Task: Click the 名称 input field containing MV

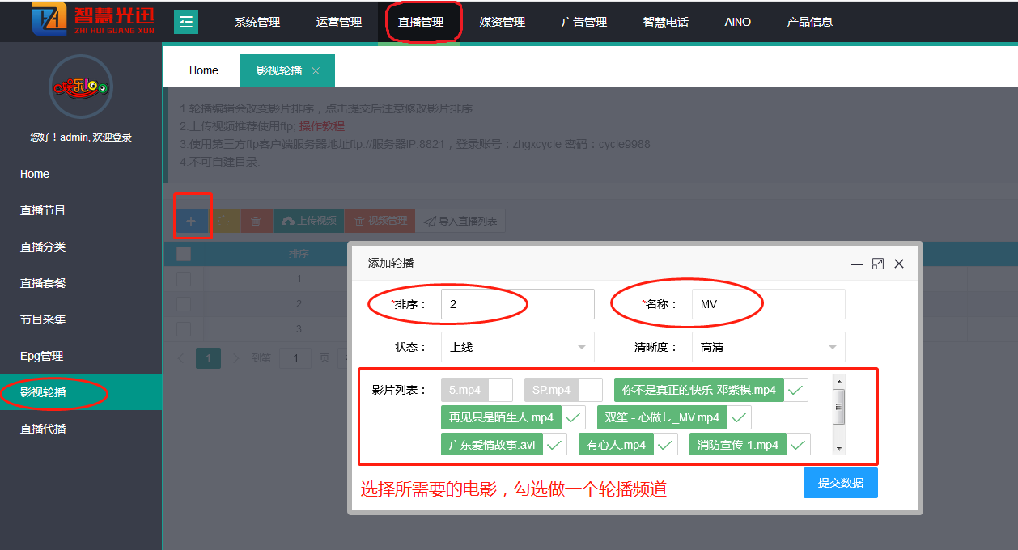Action: point(768,304)
